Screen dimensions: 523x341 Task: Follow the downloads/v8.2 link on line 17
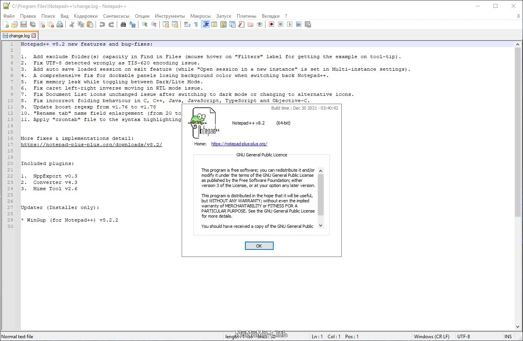tap(92, 145)
